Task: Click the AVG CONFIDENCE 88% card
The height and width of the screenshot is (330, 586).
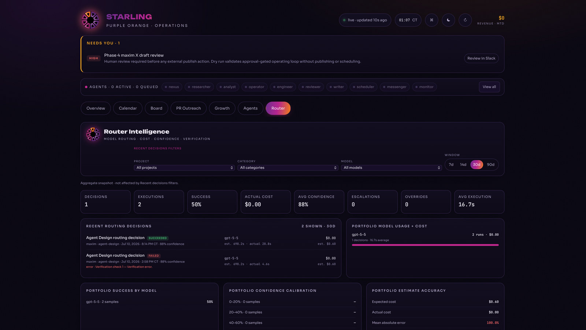Action: pos(319,202)
